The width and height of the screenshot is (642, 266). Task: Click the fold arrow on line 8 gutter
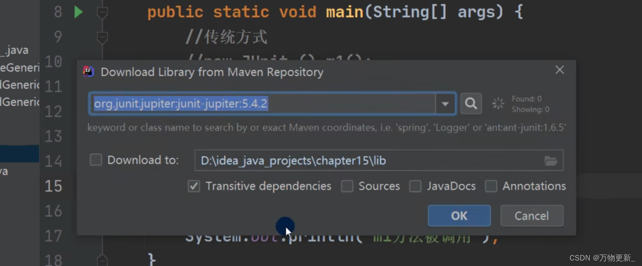click(x=102, y=11)
